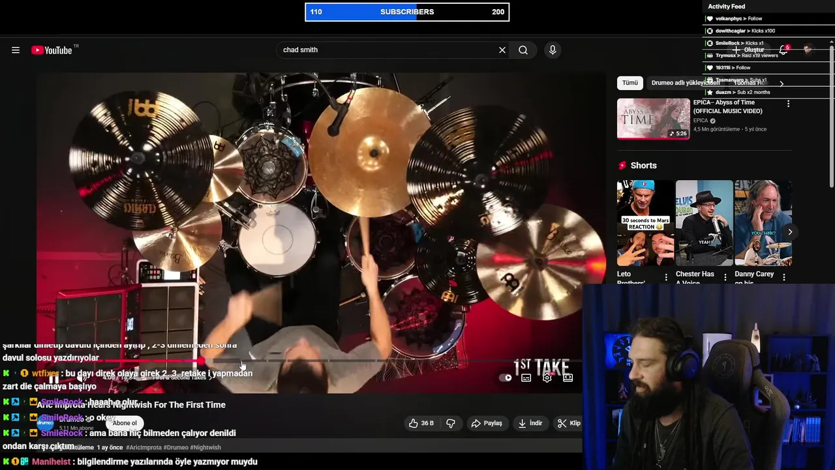Toggle autoplay switch in the player
The image size is (835, 470).
[506, 377]
